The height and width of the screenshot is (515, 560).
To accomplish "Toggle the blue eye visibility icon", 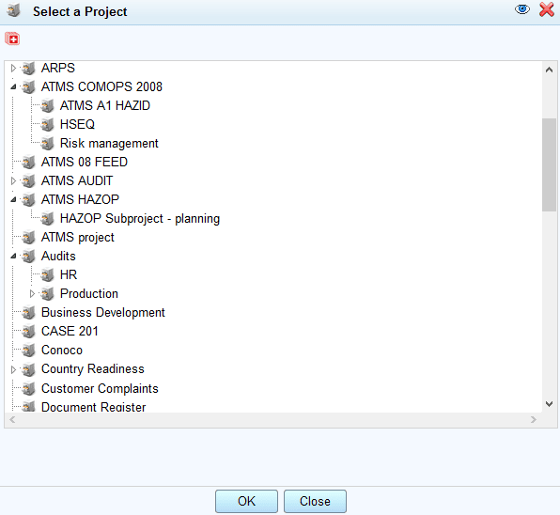I will (x=522, y=9).
